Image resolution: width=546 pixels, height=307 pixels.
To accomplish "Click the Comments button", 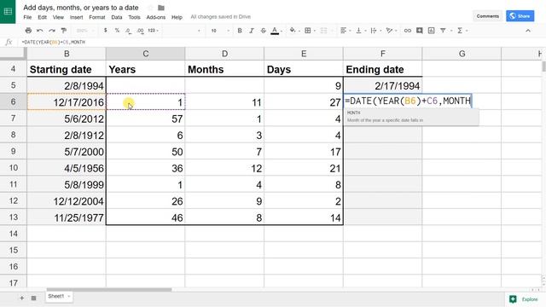I will [x=487, y=16].
